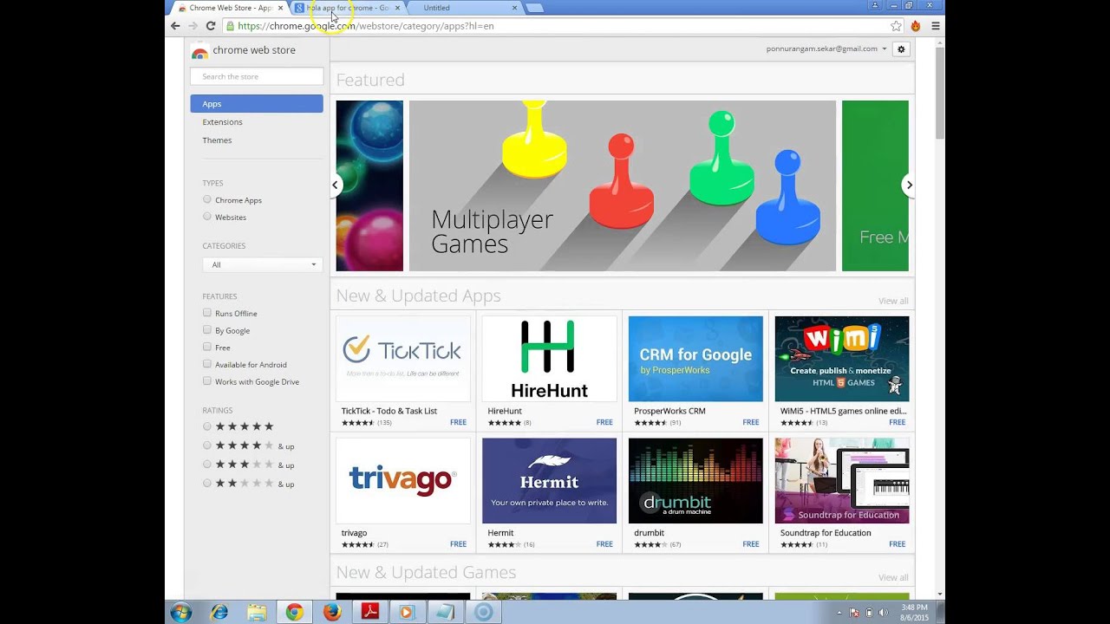Screen dimensions: 1110x624
Task: Show previous featured slide with left arrow
Action: point(335,185)
